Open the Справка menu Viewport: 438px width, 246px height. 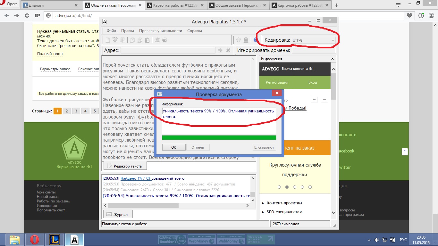(x=195, y=31)
